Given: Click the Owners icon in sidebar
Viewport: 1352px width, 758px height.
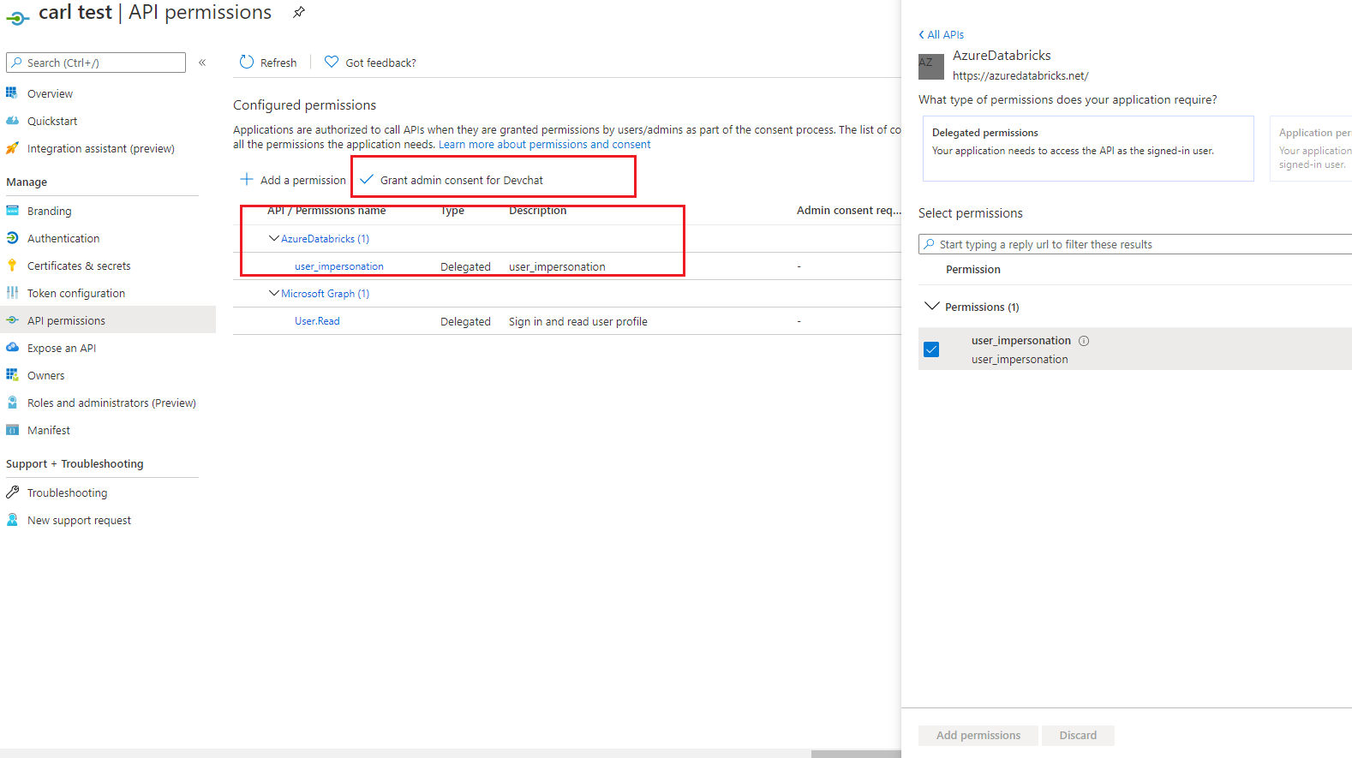Looking at the screenshot, I should (x=12, y=375).
